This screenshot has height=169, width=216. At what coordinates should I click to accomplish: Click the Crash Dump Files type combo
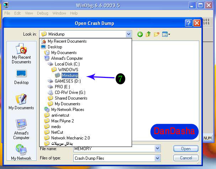(117, 158)
